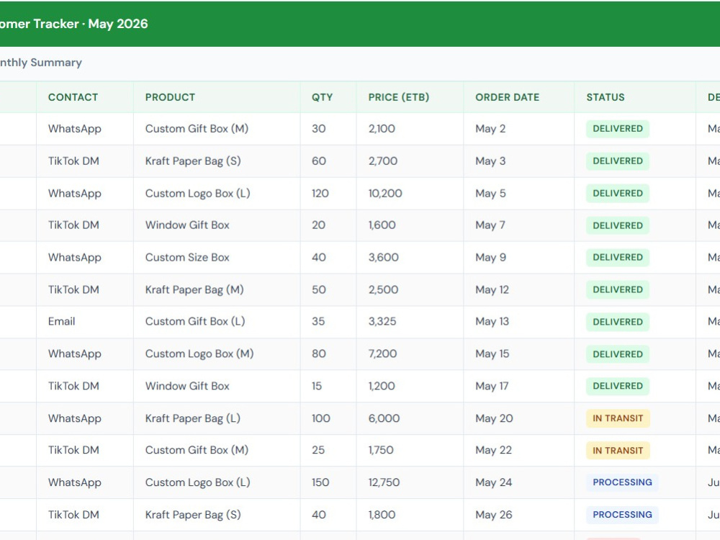Viewport: 720px width, 540px height.
Task: Click the IN TRANSIT badge for May 22
Action: 618,451
